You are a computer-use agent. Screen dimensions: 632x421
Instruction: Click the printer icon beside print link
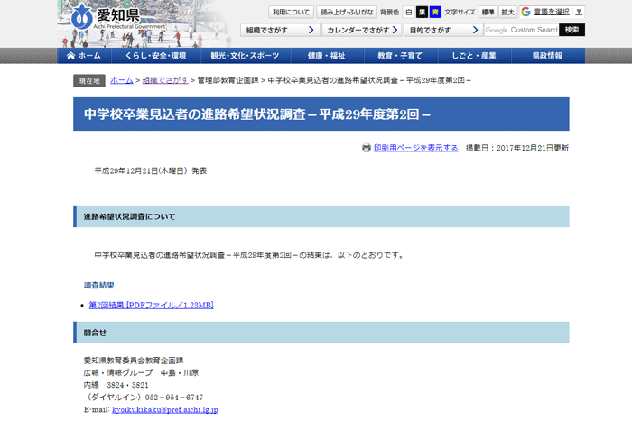tap(367, 148)
